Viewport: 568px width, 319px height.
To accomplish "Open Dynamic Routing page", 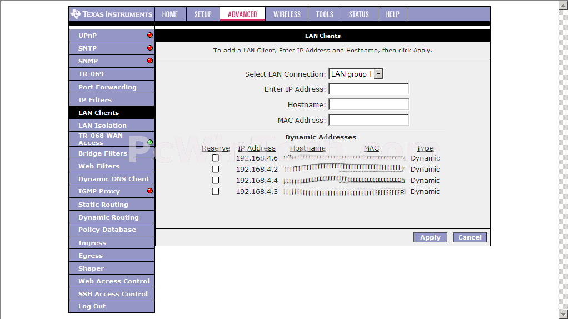I will (112, 217).
